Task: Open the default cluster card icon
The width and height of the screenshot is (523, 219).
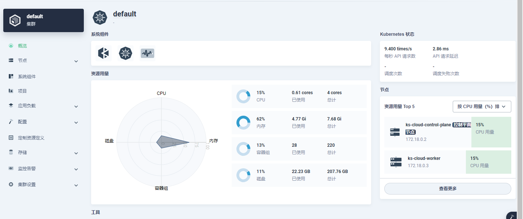Action: click(15, 20)
